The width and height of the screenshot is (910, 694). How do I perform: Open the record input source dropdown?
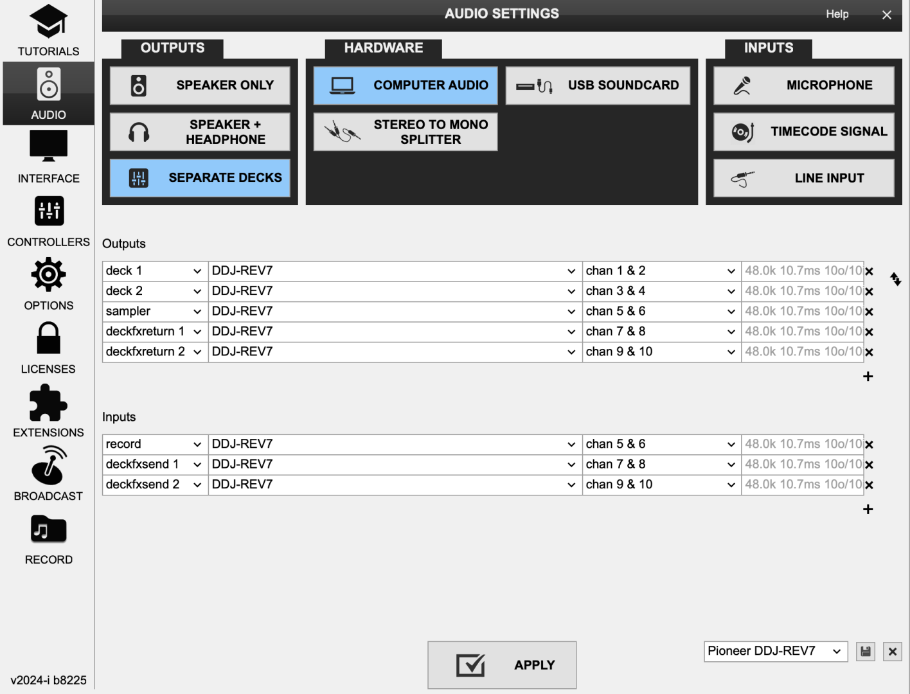[x=155, y=444]
